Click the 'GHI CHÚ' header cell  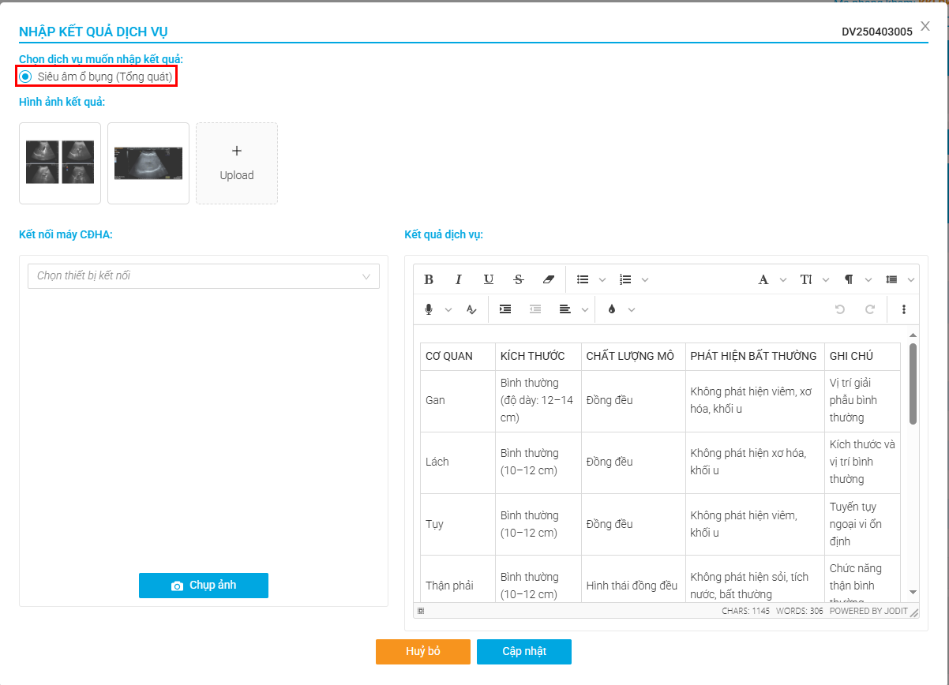(x=862, y=356)
